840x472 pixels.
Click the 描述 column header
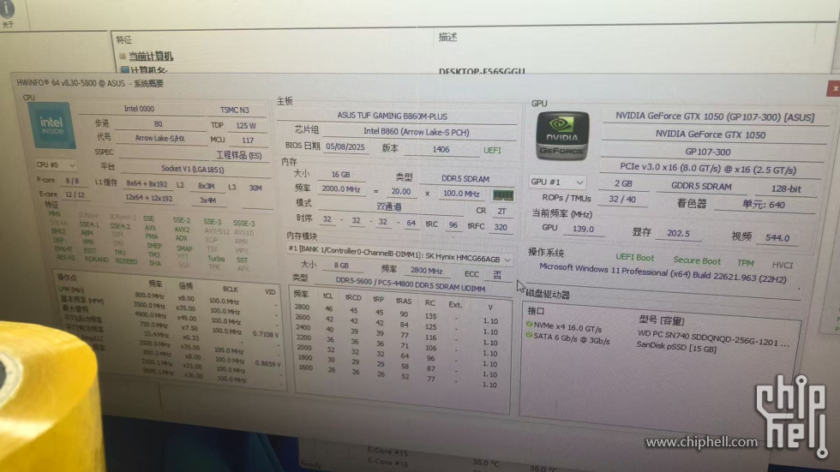coord(447,37)
